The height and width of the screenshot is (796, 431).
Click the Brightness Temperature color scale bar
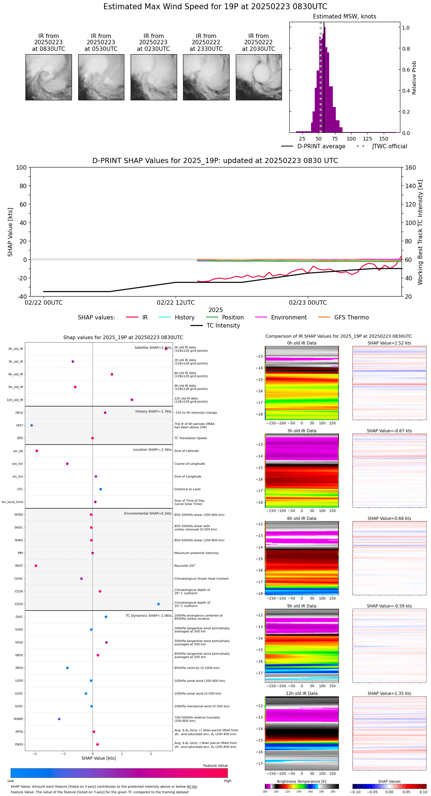click(301, 786)
